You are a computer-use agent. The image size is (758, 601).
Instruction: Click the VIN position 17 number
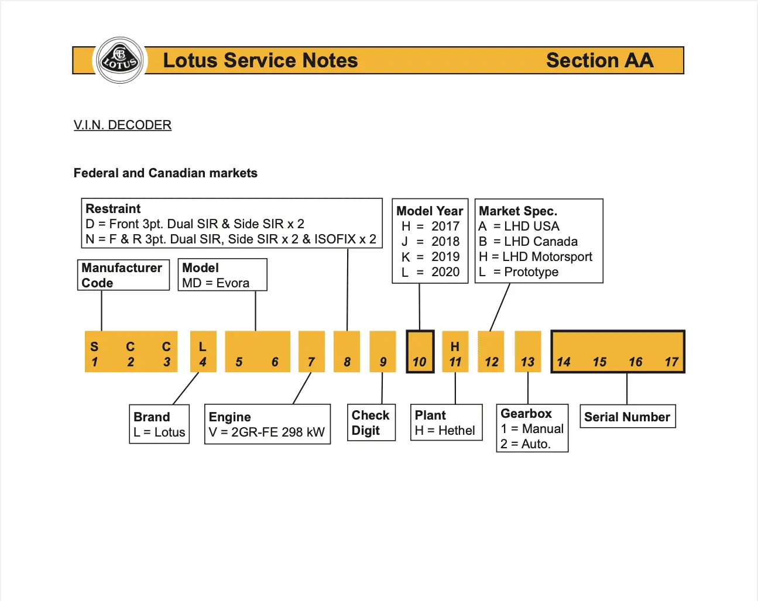tap(671, 362)
